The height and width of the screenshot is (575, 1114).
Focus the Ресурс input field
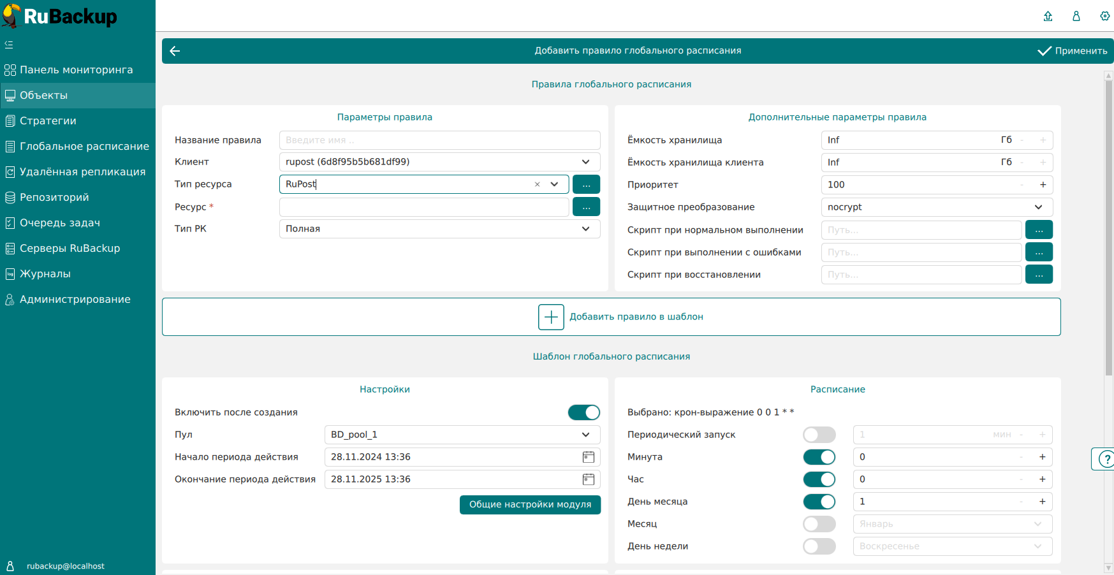pos(424,207)
